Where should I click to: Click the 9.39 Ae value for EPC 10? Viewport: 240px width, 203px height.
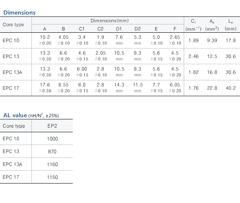[212, 41]
